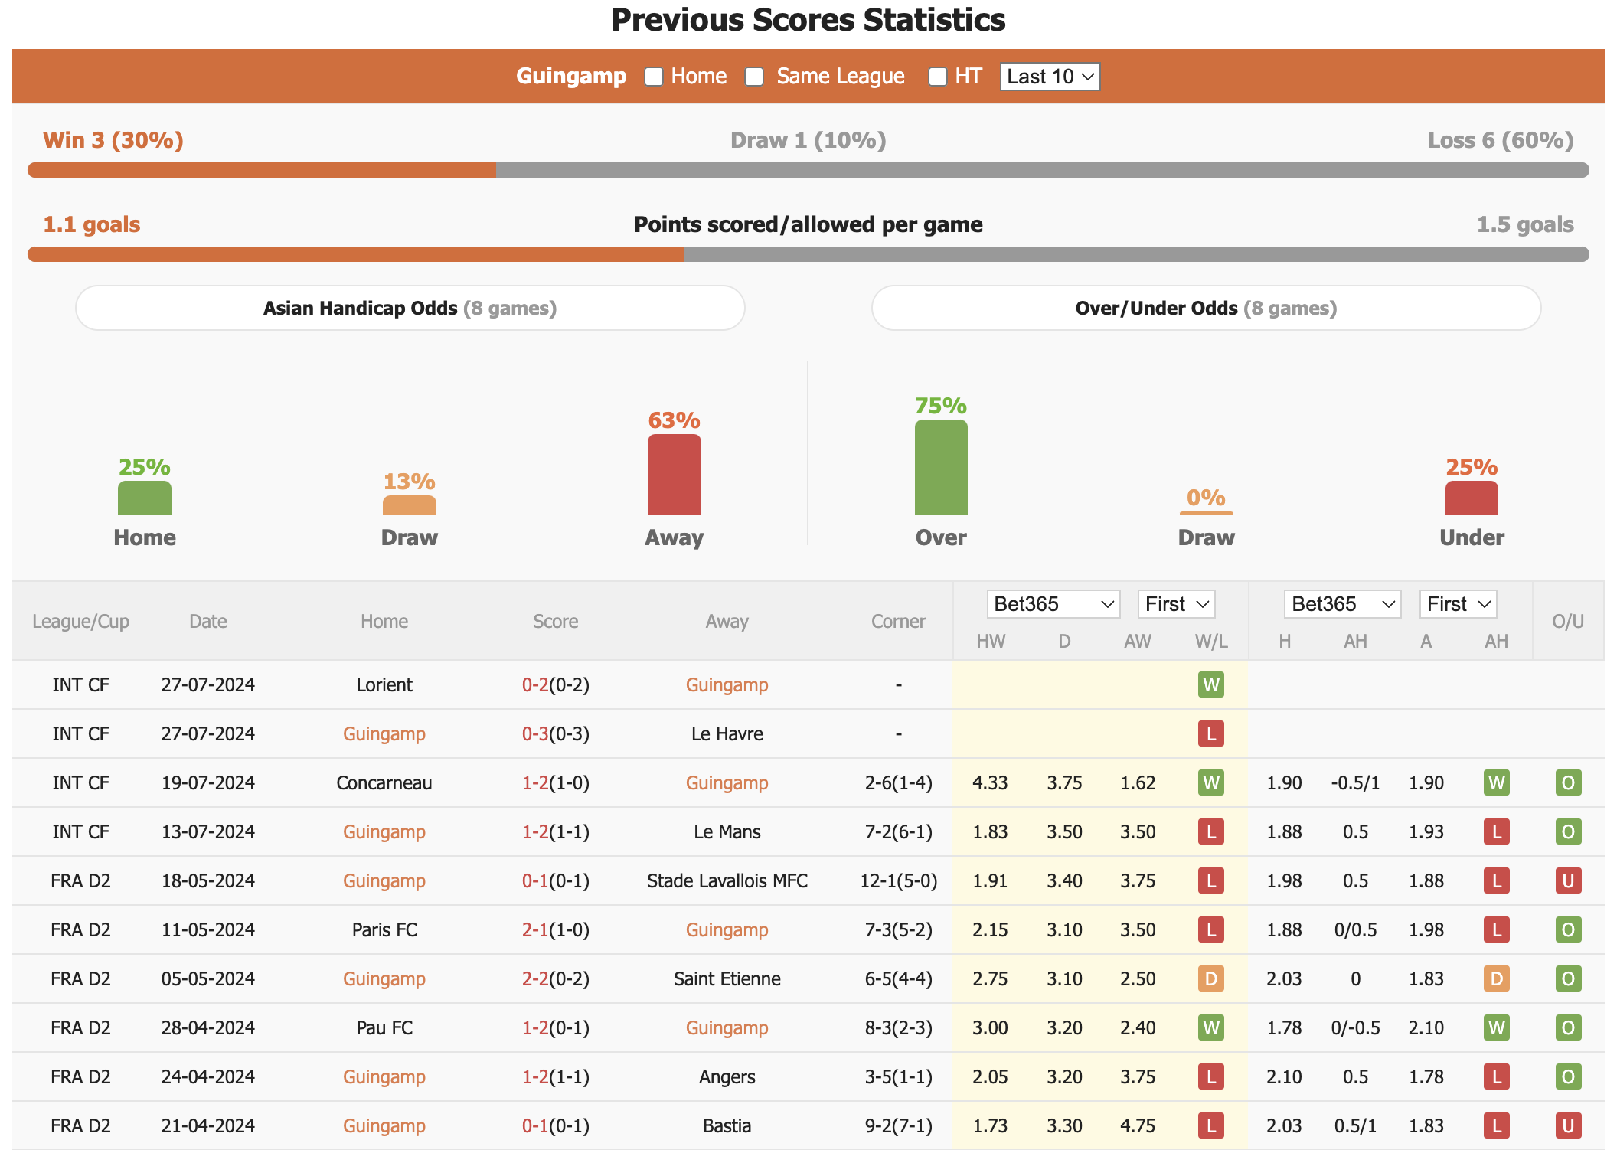Open Paris FC team link
The height and width of the screenshot is (1150, 1617).
coord(384,929)
